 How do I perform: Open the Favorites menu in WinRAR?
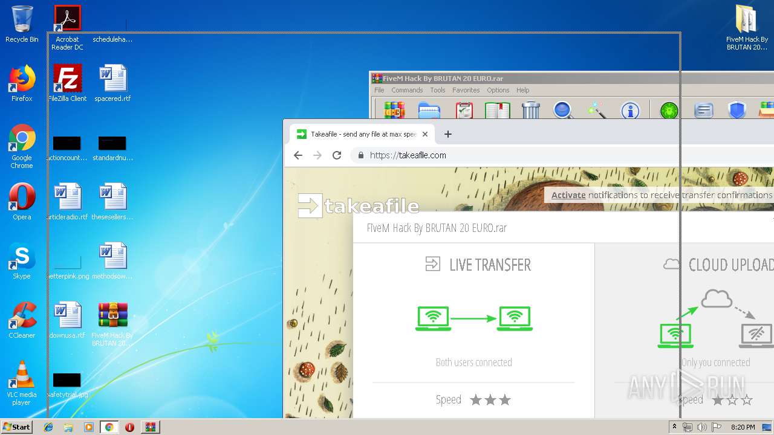tap(466, 90)
